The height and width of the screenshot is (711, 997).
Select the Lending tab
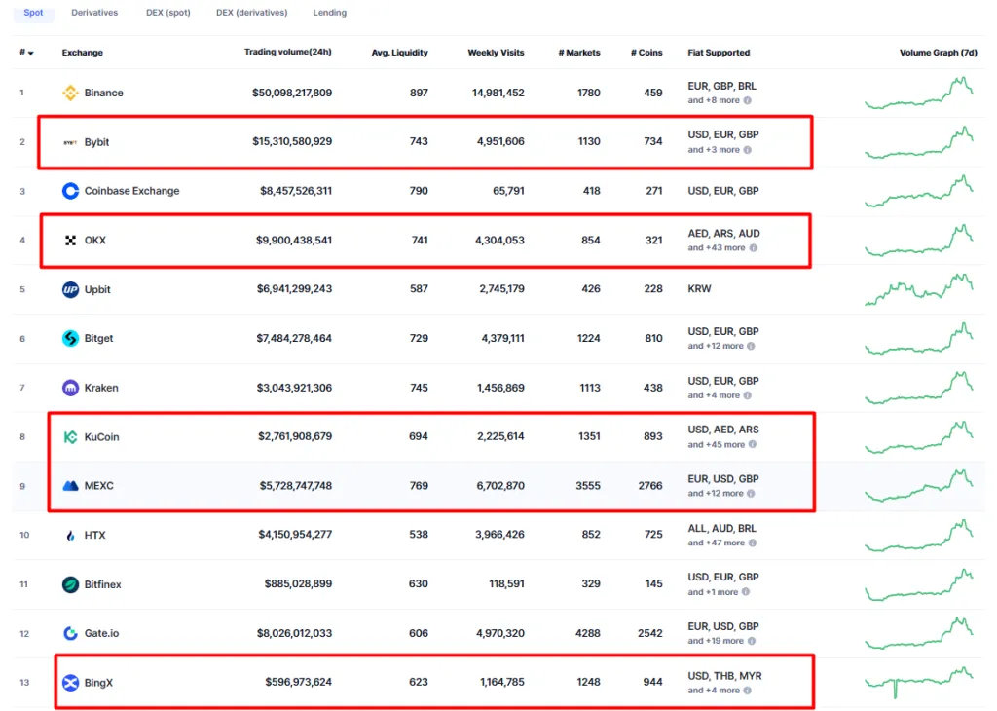pyautogui.click(x=329, y=13)
